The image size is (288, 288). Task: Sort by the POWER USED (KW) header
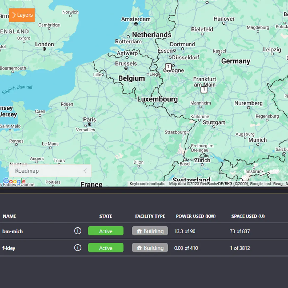196,216
